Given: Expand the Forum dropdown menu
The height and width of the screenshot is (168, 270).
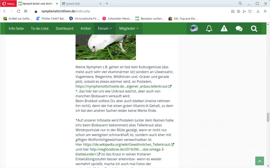Looking at the screenshot, I should click(105, 28).
